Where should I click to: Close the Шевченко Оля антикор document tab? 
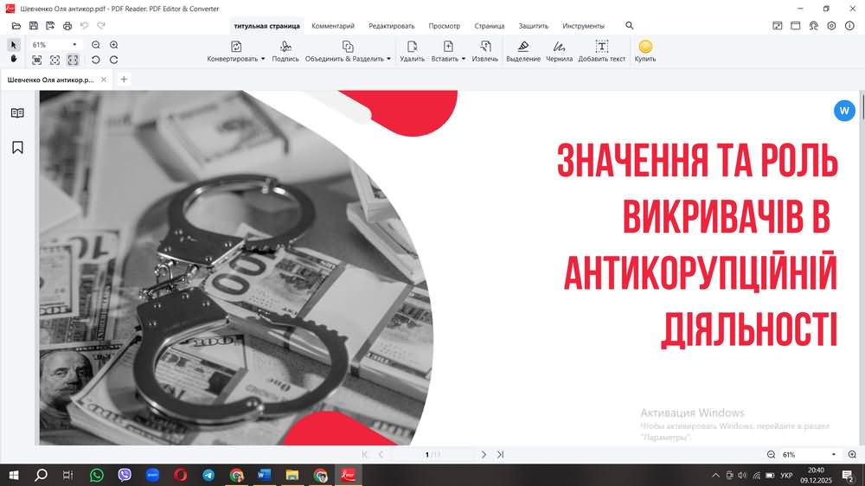103,80
